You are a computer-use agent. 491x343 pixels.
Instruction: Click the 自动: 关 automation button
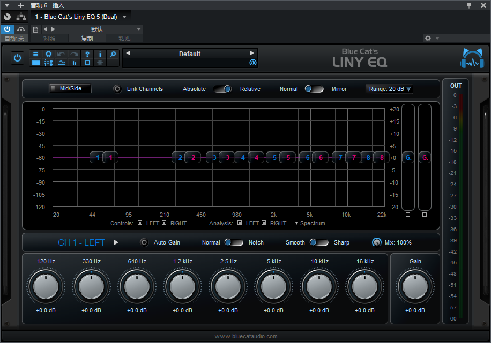click(14, 39)
